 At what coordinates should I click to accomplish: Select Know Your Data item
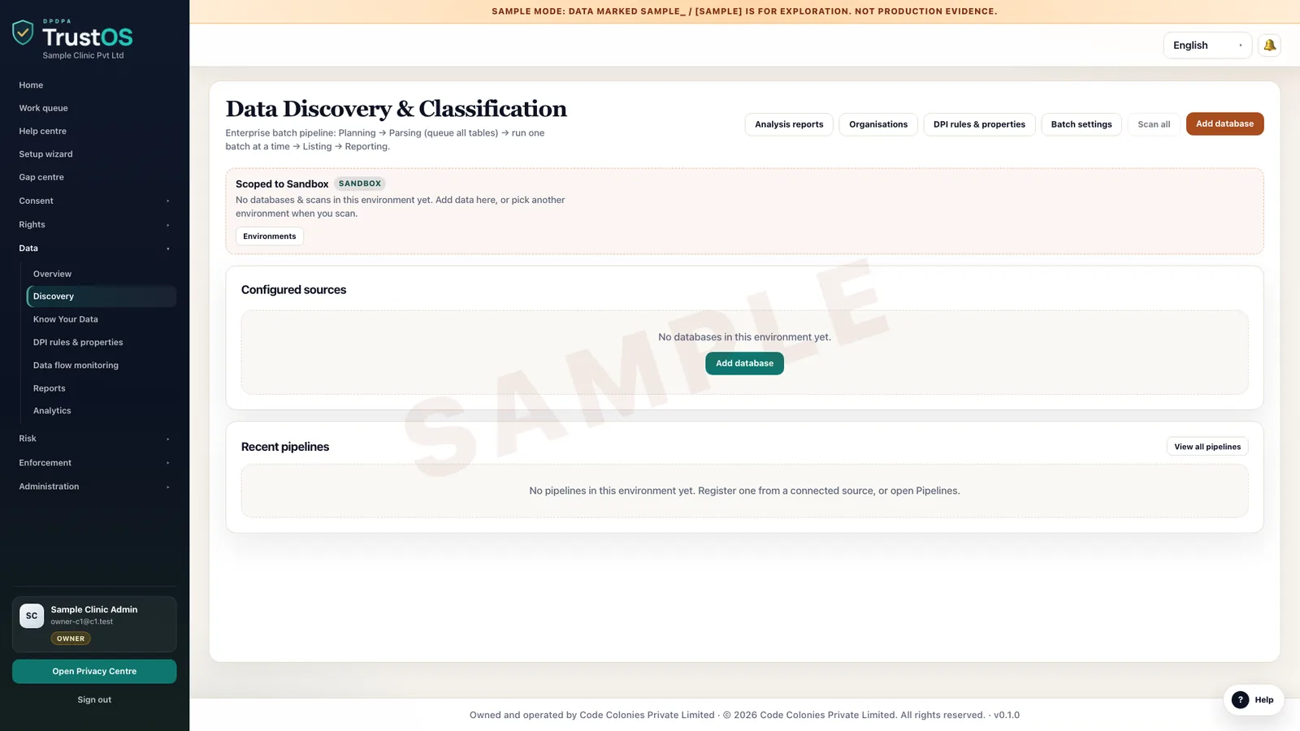point(101,319)
